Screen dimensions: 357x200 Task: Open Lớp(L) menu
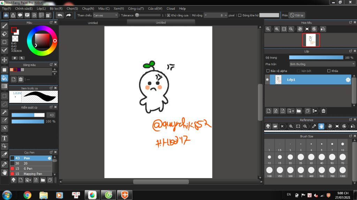[41, 8]
